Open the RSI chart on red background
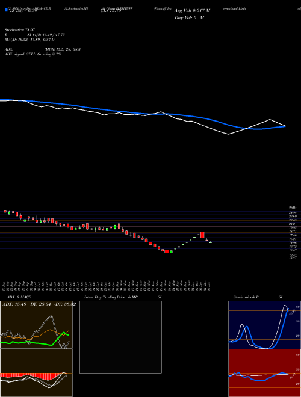The image size is (301, 397). point(264,373)
